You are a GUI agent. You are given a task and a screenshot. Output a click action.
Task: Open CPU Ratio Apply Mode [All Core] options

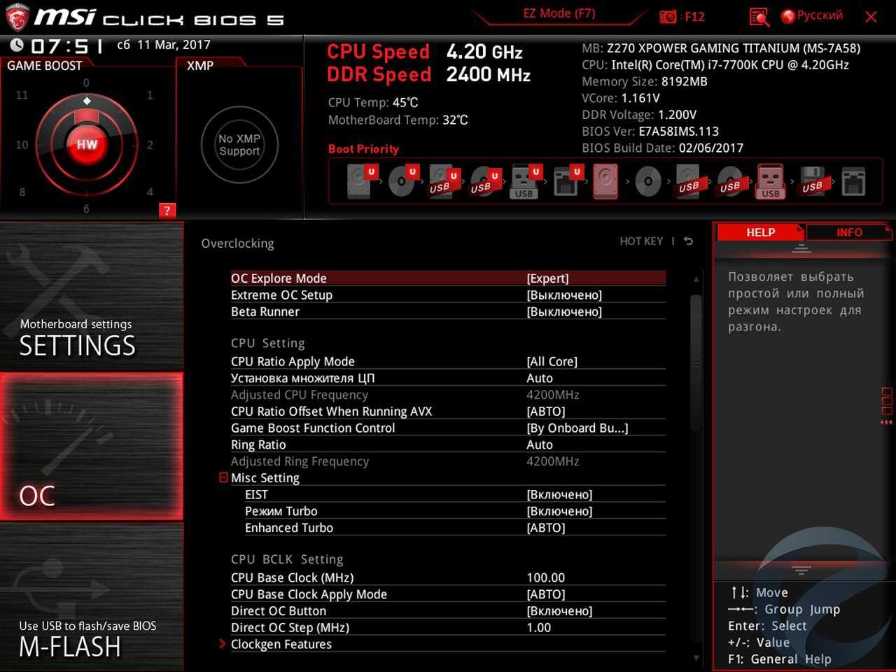pos(448,362)
